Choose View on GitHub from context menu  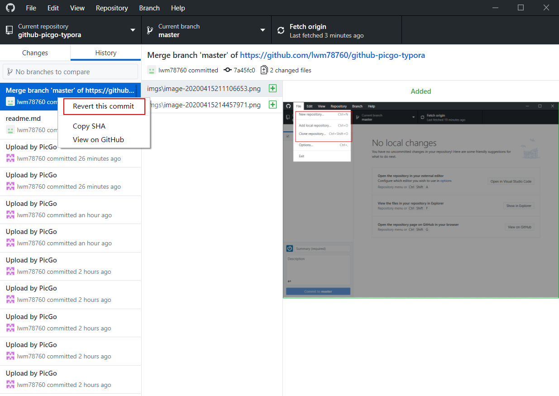point(98,139)
